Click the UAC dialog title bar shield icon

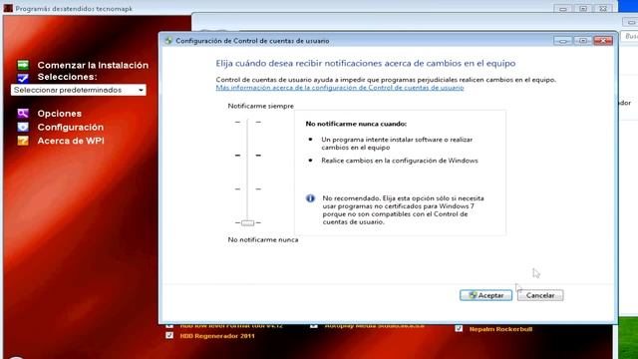(168, 41)
